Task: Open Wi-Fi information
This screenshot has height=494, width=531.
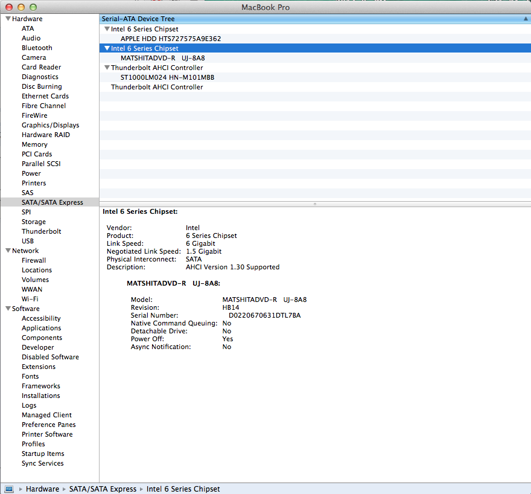Action: tap(30, 299)
